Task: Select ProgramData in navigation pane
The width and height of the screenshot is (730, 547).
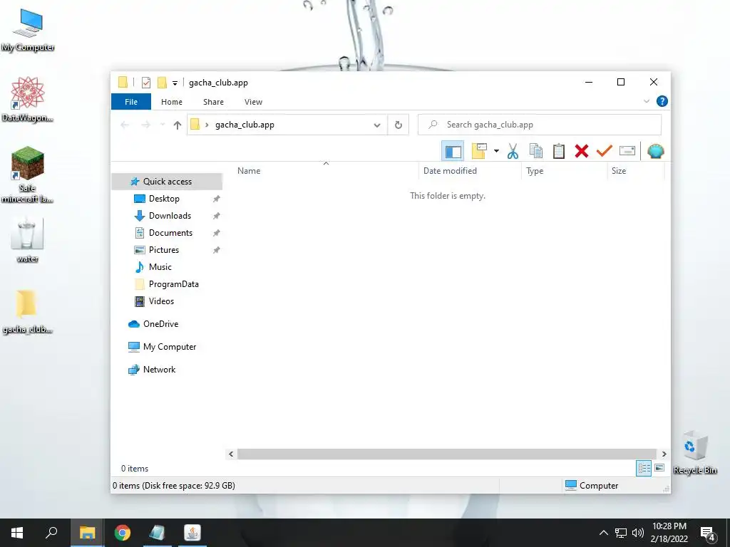Action: point(173,284)
